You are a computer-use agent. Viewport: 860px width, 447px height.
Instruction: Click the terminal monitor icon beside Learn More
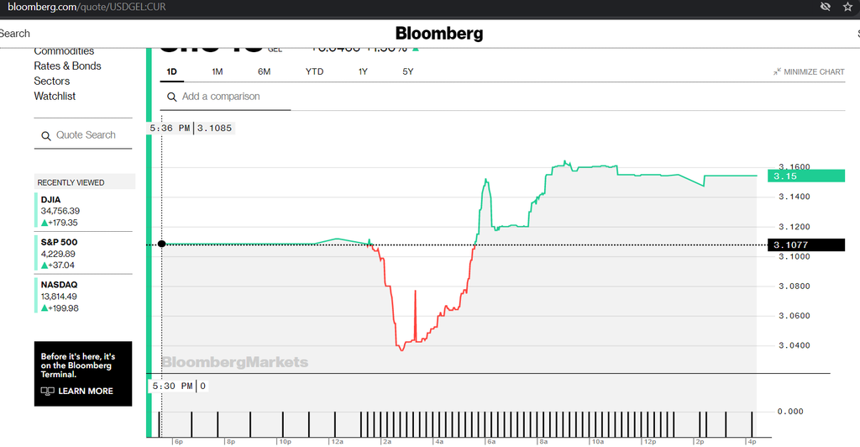tap(48, 391)
